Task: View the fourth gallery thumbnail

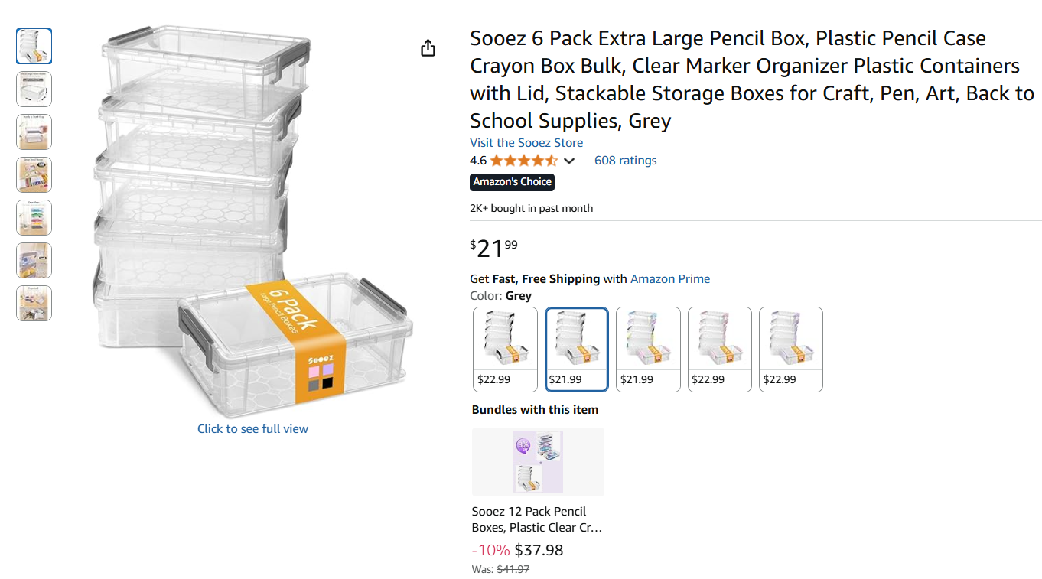Action: coord(34,174)
